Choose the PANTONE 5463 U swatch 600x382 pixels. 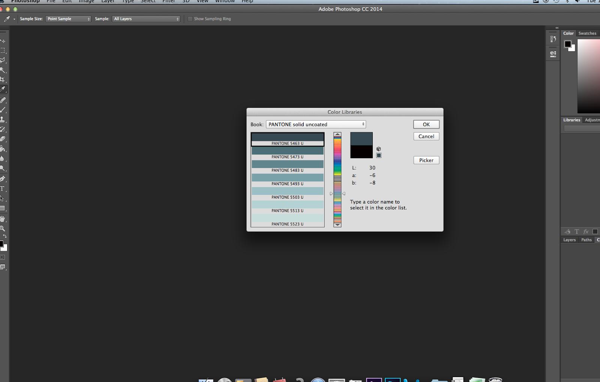pos(288,139)
